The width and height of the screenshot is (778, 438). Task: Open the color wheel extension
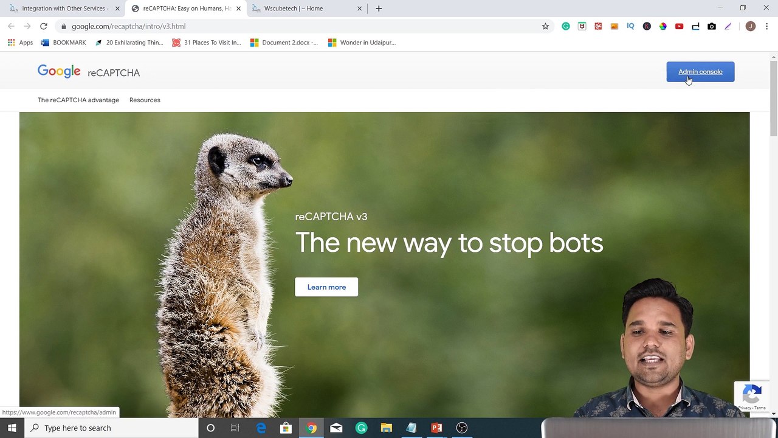pos(663,26)
